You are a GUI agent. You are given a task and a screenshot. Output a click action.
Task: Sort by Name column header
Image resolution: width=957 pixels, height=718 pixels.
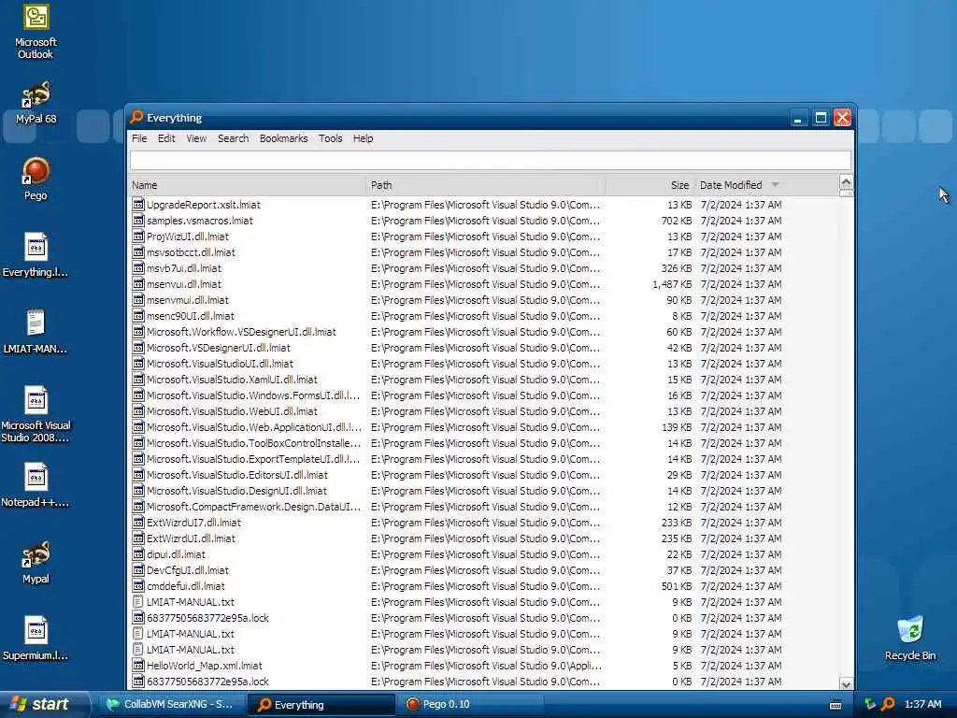(x=247, y=185)
